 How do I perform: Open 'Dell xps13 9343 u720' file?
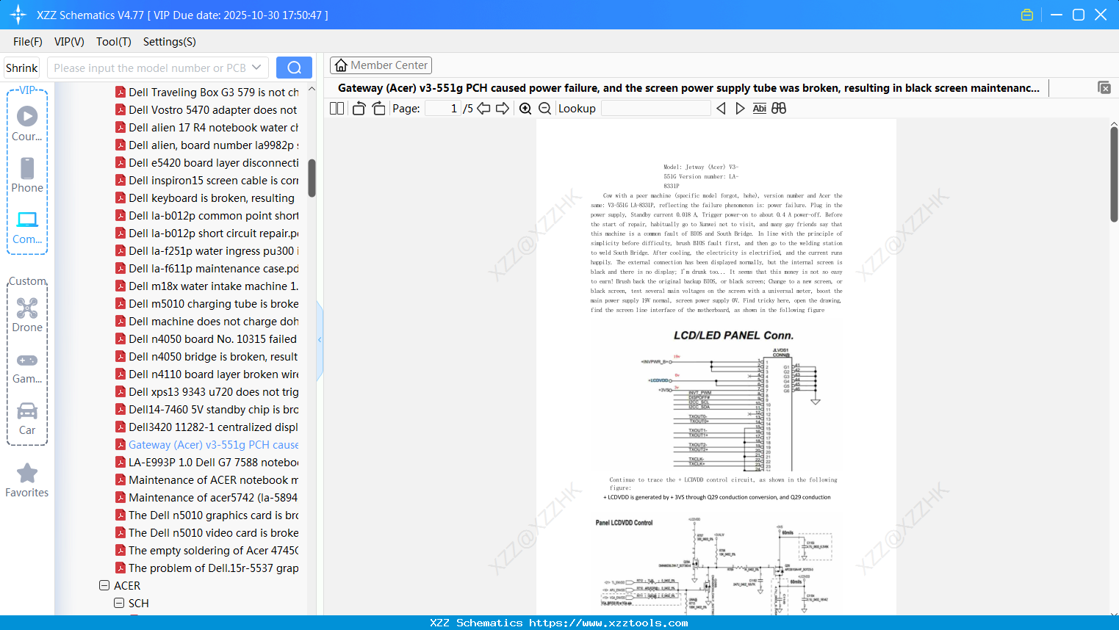pyautogui.click(x=213, y=391)
